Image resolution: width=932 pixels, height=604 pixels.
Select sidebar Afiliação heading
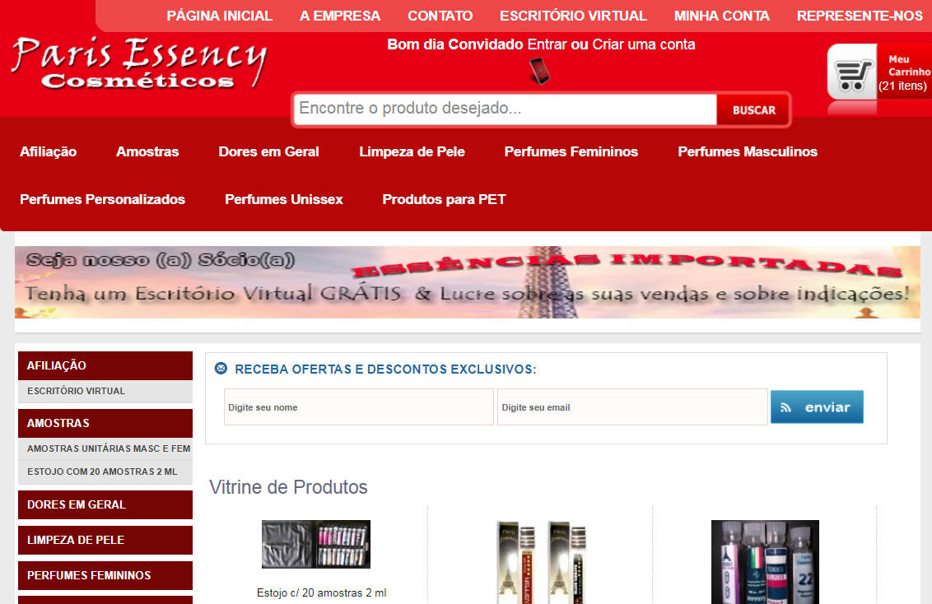(105, 365)
